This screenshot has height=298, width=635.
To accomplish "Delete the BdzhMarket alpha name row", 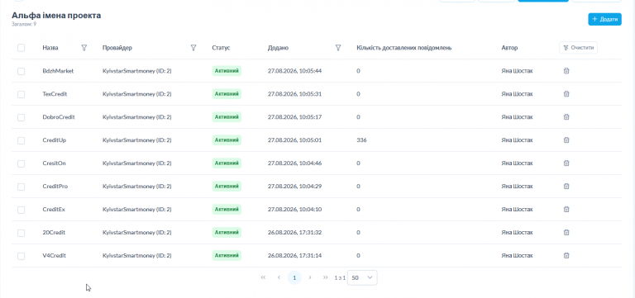I will 566,71.
